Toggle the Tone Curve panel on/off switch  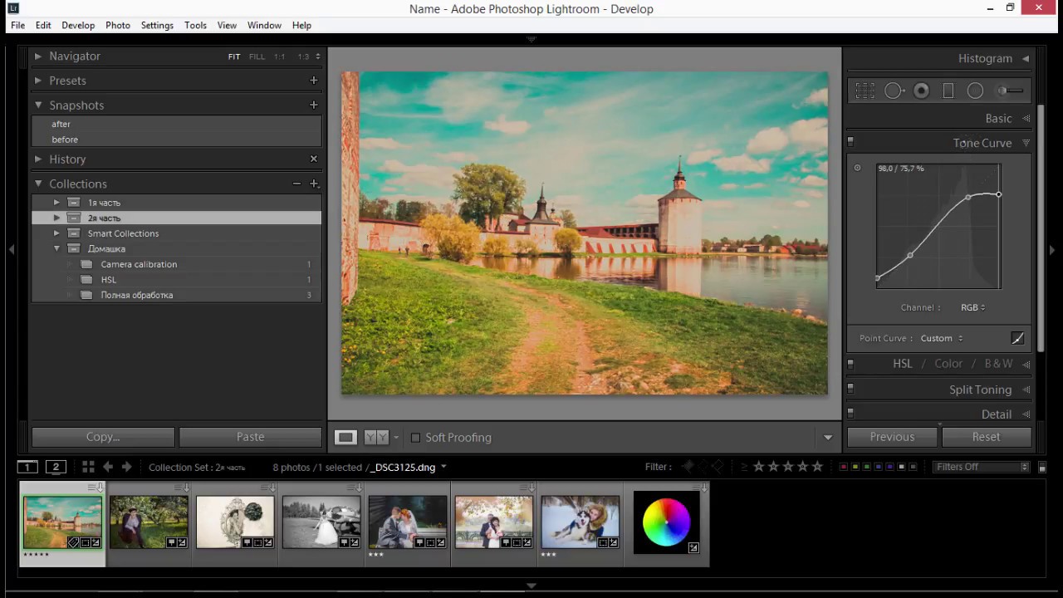tap(850, 143)
